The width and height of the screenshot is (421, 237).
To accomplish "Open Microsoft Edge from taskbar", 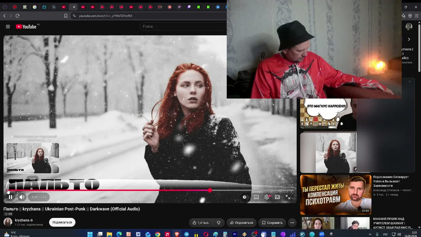I will (x=119, y=234).
